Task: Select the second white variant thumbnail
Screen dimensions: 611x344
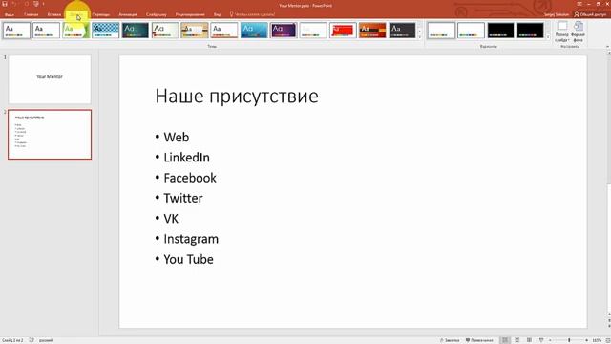Action: tap(471, 31)
